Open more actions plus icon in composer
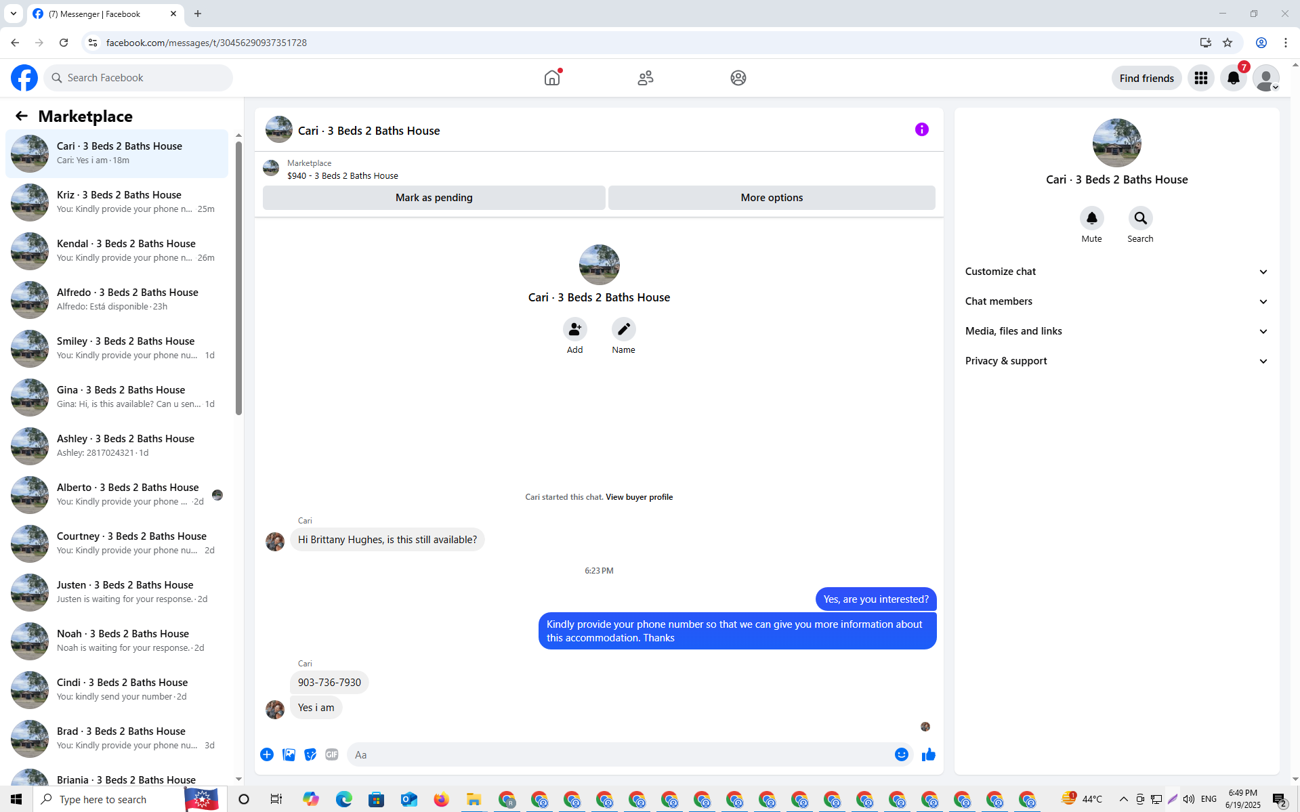The width and height of the screenshot is (1300, 812). [x=267, y=754]
